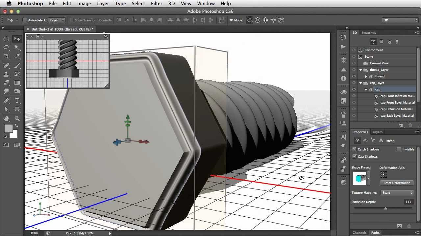Select the Type tool
The image size is (421, 236).
tap(17, 100)
